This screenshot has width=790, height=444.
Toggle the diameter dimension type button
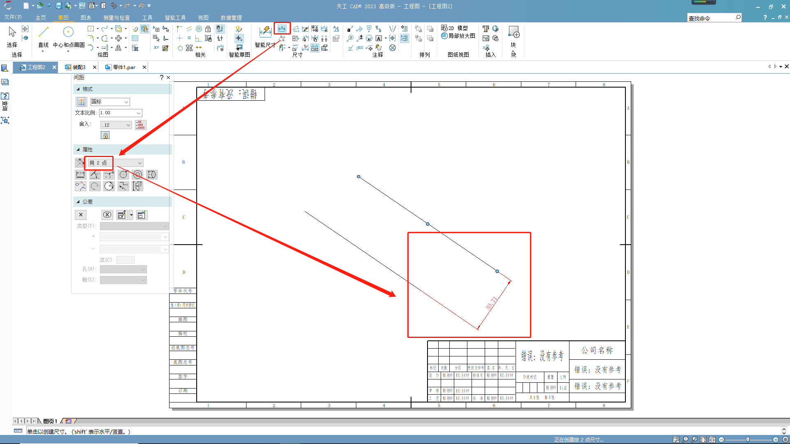pos(123,174)
